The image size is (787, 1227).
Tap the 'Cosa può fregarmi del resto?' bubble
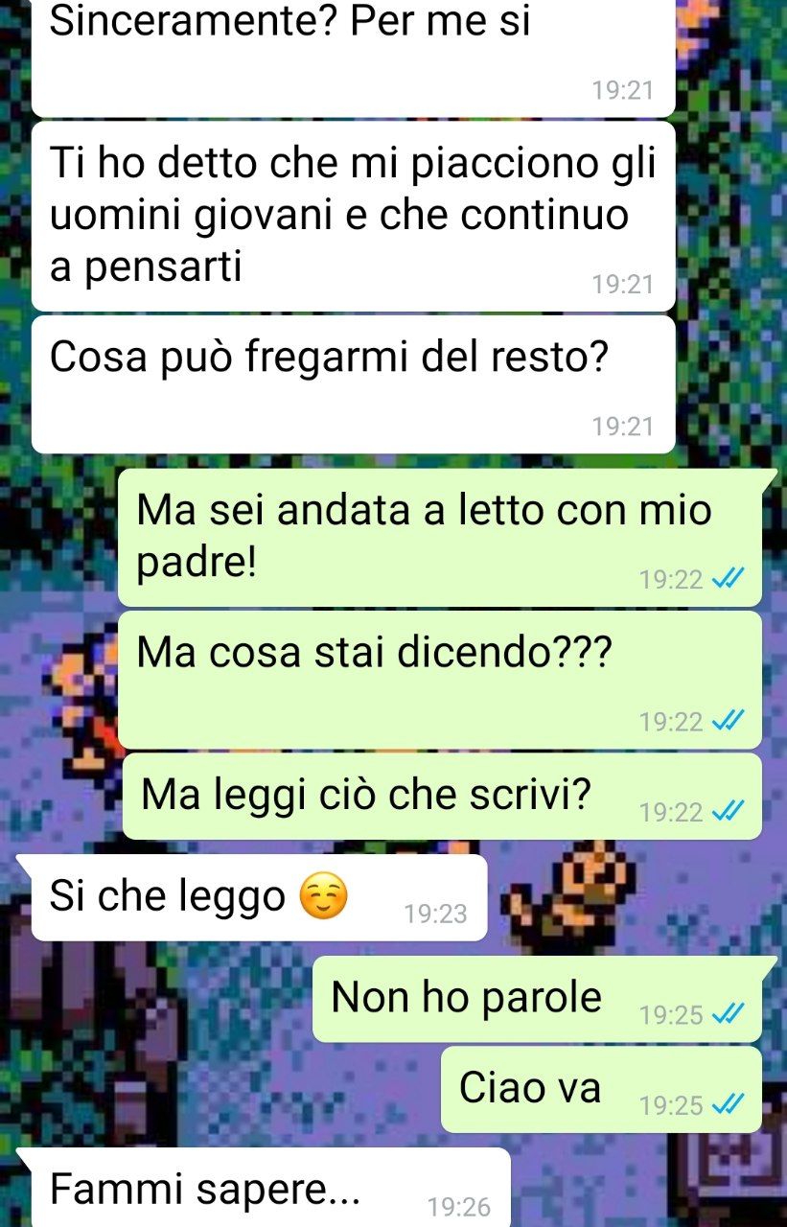tap(353, 383)
